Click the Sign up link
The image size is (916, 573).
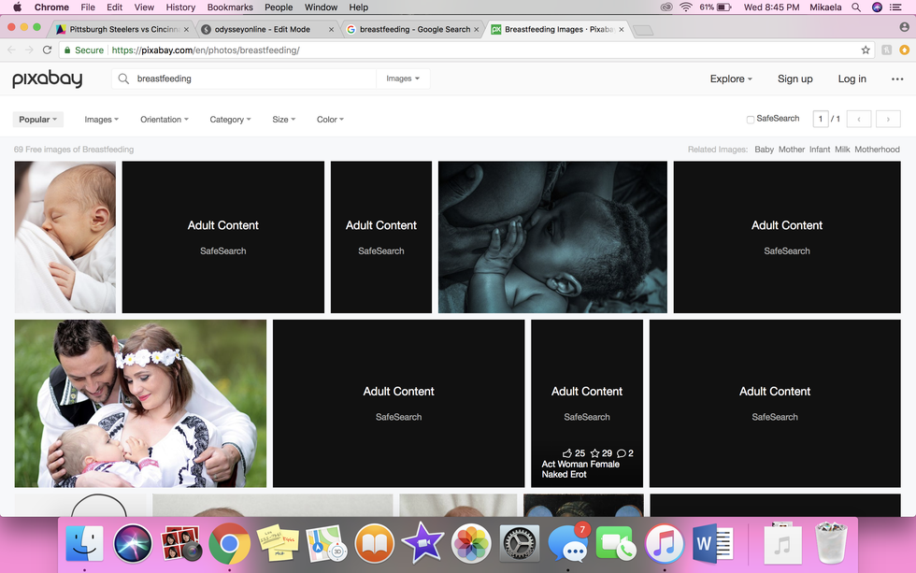click(x=794, y=79)
